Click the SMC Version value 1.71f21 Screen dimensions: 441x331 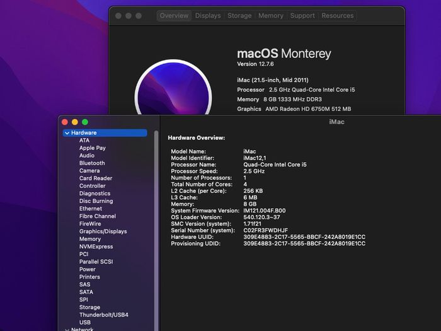click(x=252, y=224)
